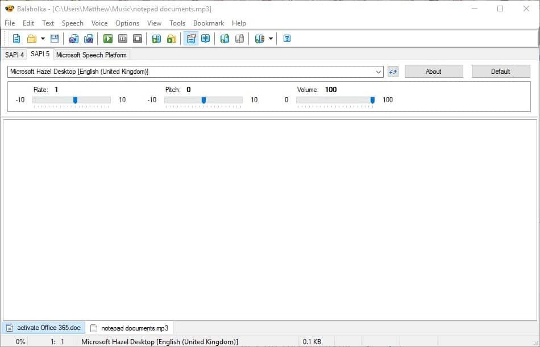Image resolution: width=540 pixels, height=347 pixels.
Task: Create a new document with the toolbar icon
Action: click(16, 39)
